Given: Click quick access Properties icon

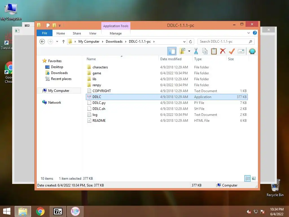Looking at the screenshot, I should [48, 25].
